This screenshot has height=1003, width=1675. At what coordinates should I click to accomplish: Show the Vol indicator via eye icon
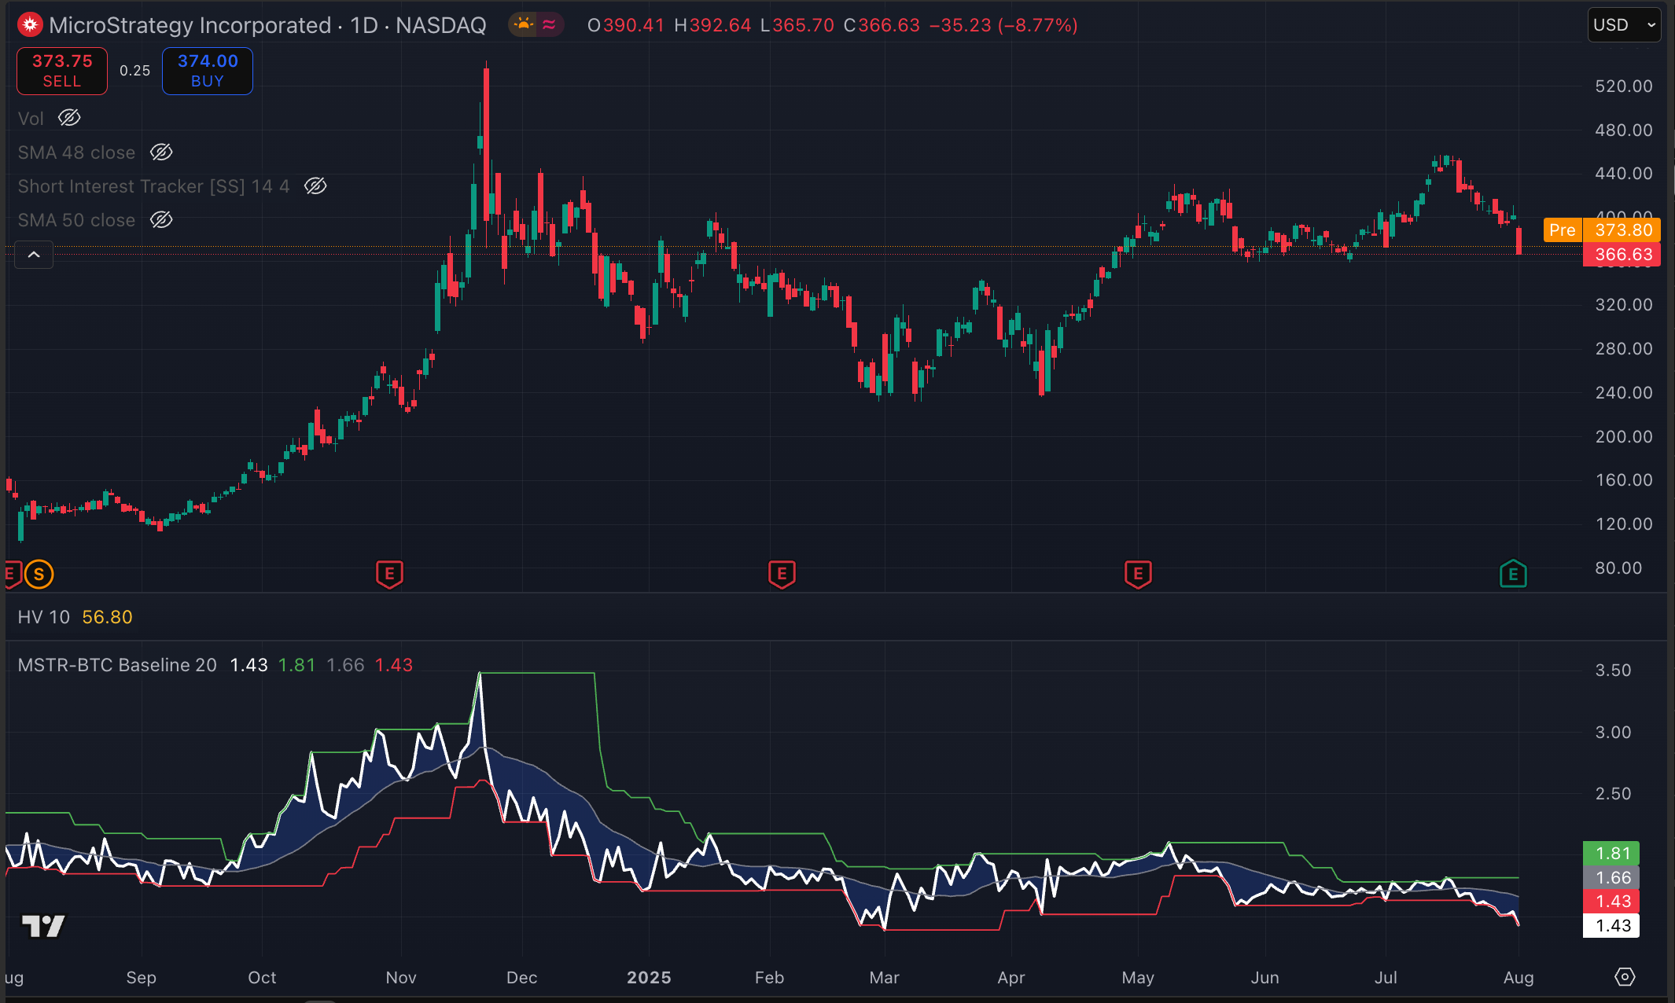click(69, 118)
